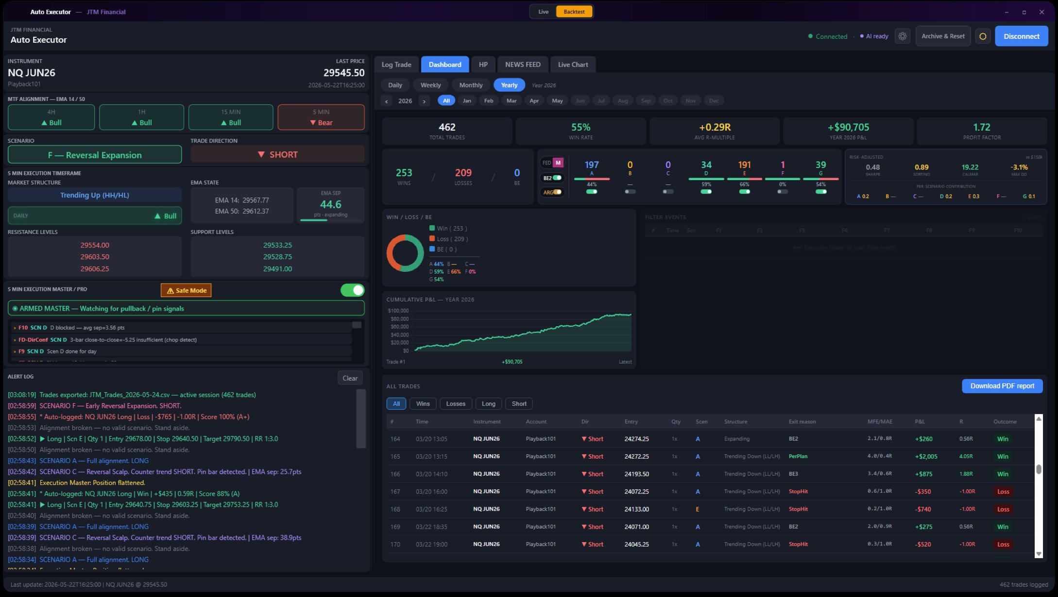Open the HP tab

coord(483,65)
